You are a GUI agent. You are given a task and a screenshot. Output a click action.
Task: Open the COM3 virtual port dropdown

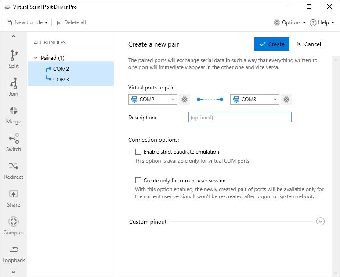coord(255,100)
